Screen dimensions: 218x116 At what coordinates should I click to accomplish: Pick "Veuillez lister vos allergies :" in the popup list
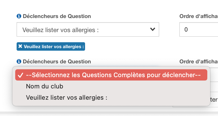[66, 98]
